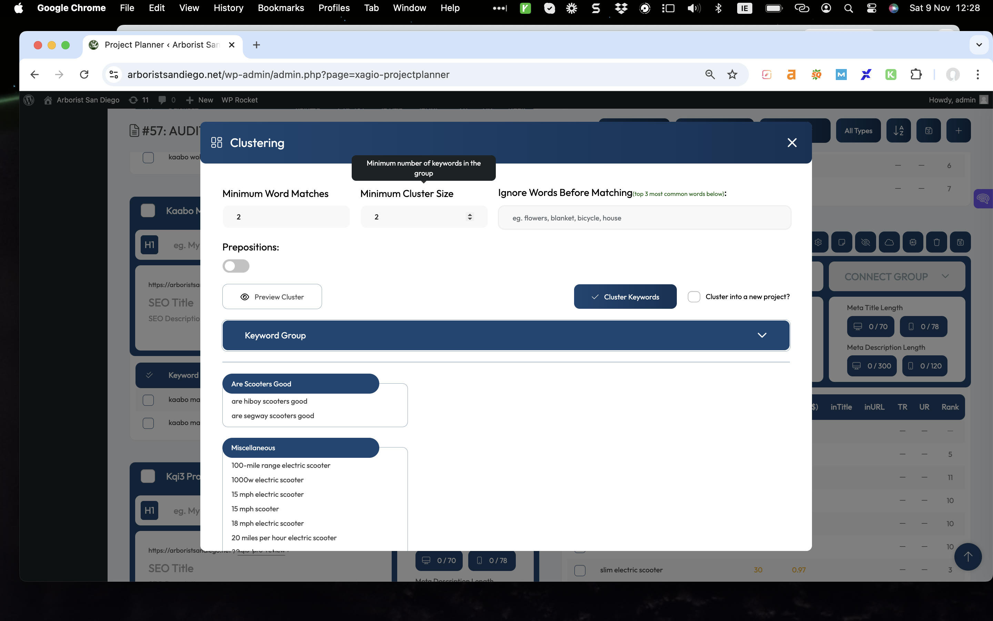Viewport: 993px width, 621px height.
Task: Toggle select-all check in Keyword header
Action: (149, 375)
